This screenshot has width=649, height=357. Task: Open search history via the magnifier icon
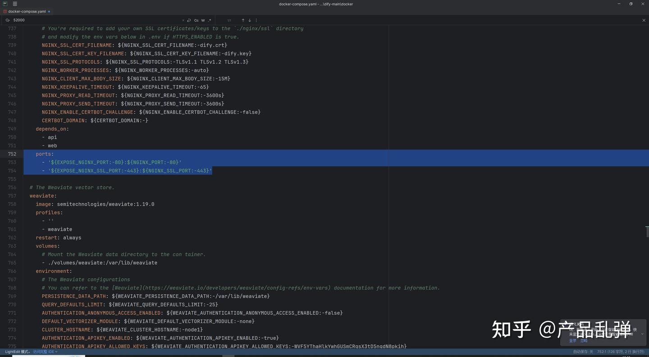pyautogui.click(x=8, y=20)
